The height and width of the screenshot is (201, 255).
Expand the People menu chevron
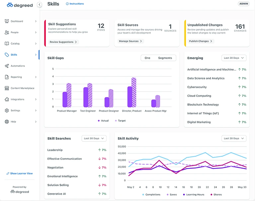(x=36, y=32)
